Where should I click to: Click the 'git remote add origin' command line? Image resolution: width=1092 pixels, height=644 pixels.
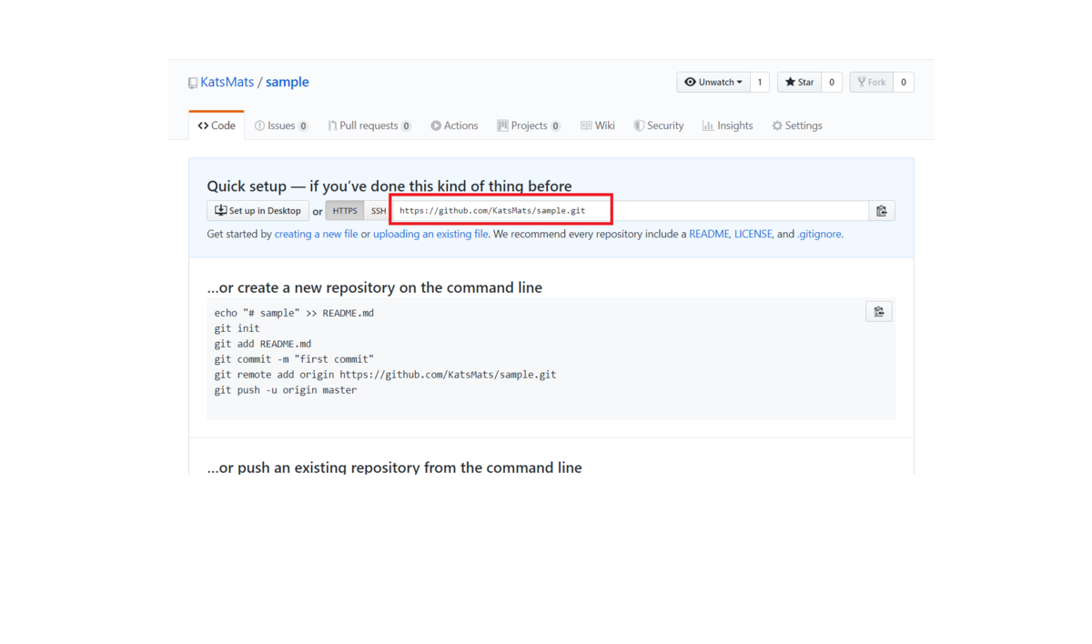(385, 375)
